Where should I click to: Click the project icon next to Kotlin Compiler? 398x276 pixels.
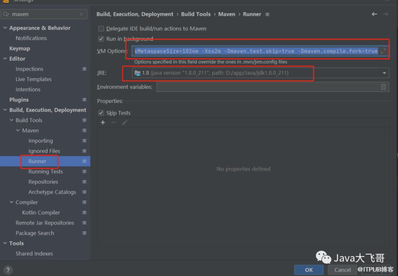pyautogui.click(x=84, y=212)
